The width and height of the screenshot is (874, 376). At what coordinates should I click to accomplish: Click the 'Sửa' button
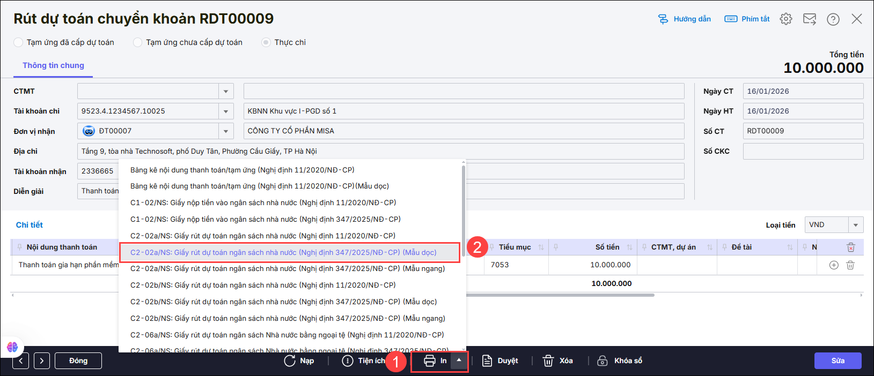[x=838, y=361]
